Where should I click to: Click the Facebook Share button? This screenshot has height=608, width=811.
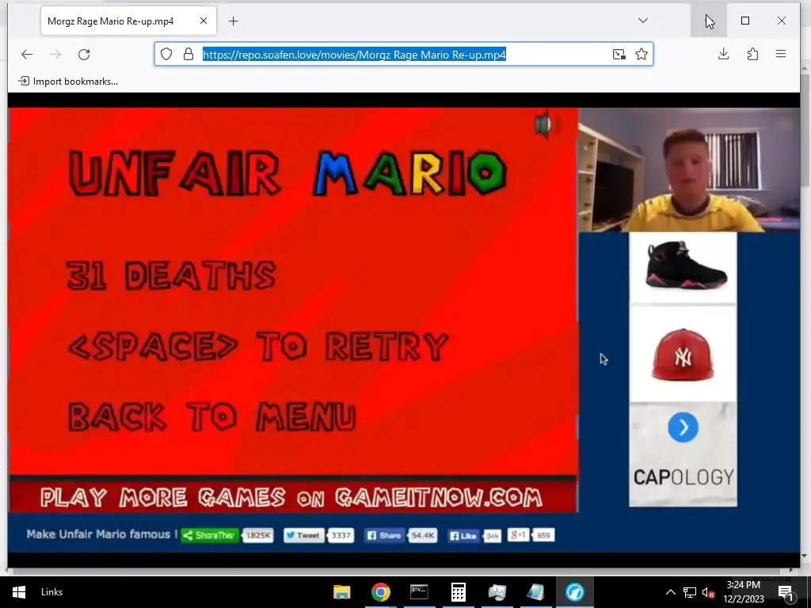(x=384, y=535)
